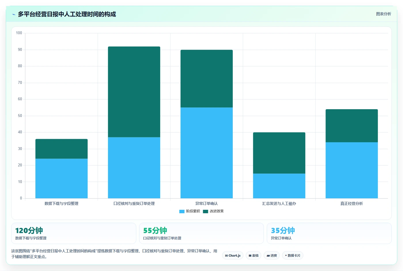Click the 55分钟 stat value
403x271 pixels.
155,230
